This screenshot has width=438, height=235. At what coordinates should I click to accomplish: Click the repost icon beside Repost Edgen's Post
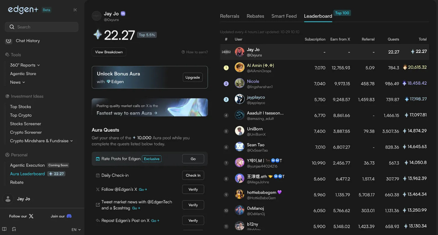(98, 220)
